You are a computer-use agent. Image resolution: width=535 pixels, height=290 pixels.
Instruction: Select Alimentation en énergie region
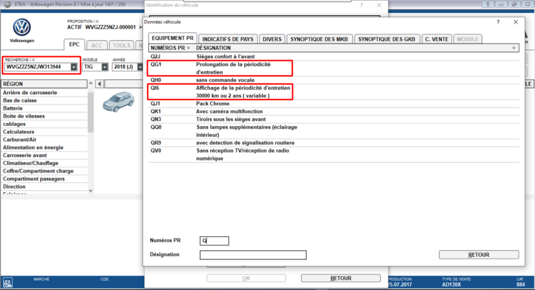pos(44,147)
